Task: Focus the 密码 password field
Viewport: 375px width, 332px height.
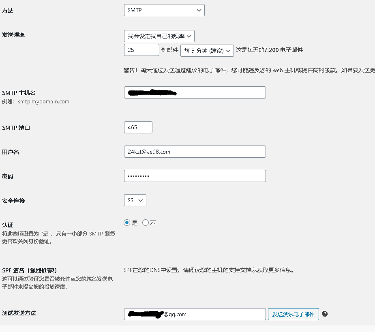Action: tap(195, 176)
